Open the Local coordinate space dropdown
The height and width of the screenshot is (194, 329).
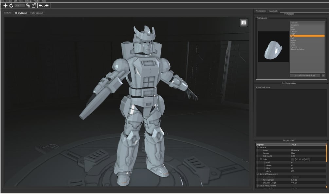click(x=20, y=6)
